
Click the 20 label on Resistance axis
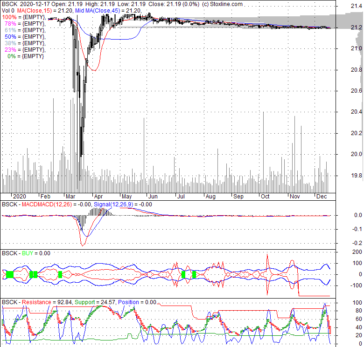(x=359, y=335)
